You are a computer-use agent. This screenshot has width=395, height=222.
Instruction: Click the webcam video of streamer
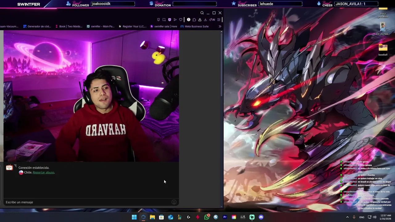click(91, 96)
